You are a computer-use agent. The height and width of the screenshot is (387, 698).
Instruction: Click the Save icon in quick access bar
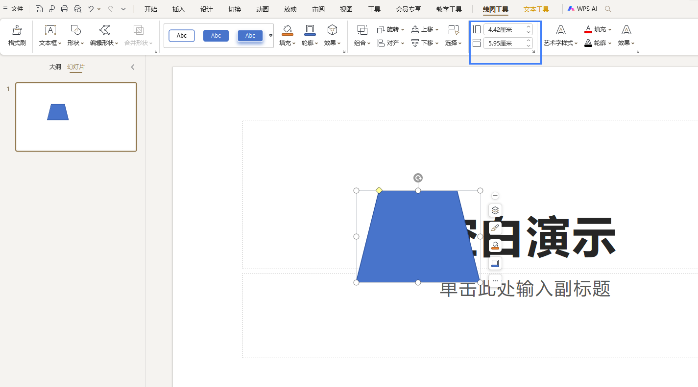[x=39, y=9]
